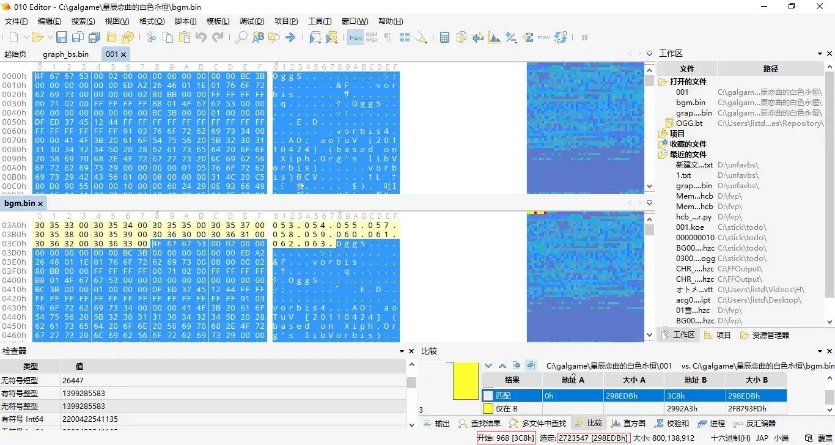The height and width of the screenshot is (445, 835).
Task: Toggle the Hex edit-as button
Action: tap(356, 37)
